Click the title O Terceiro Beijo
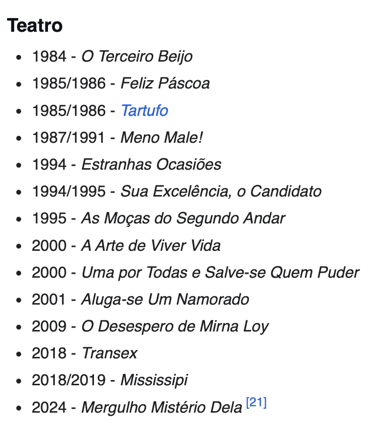Image resolution: width=371 pixels, height=441 pixels. 137,57
